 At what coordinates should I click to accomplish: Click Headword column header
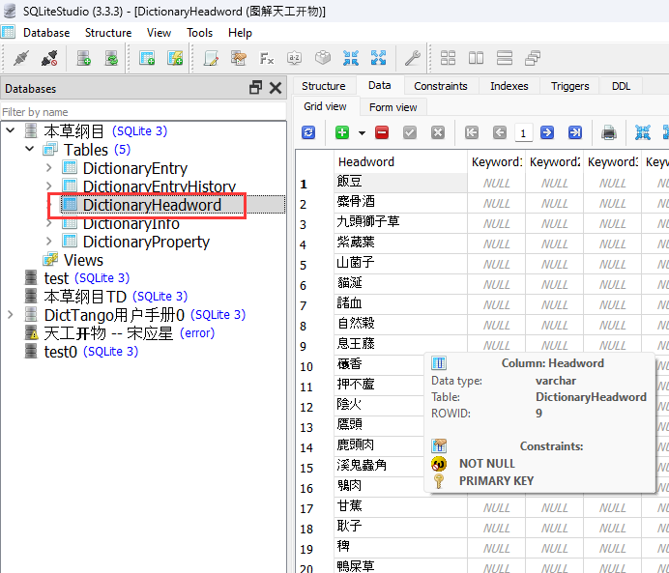[400, 162]
